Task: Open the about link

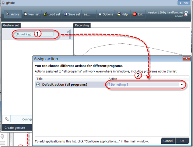Action: tap(179, 16)
